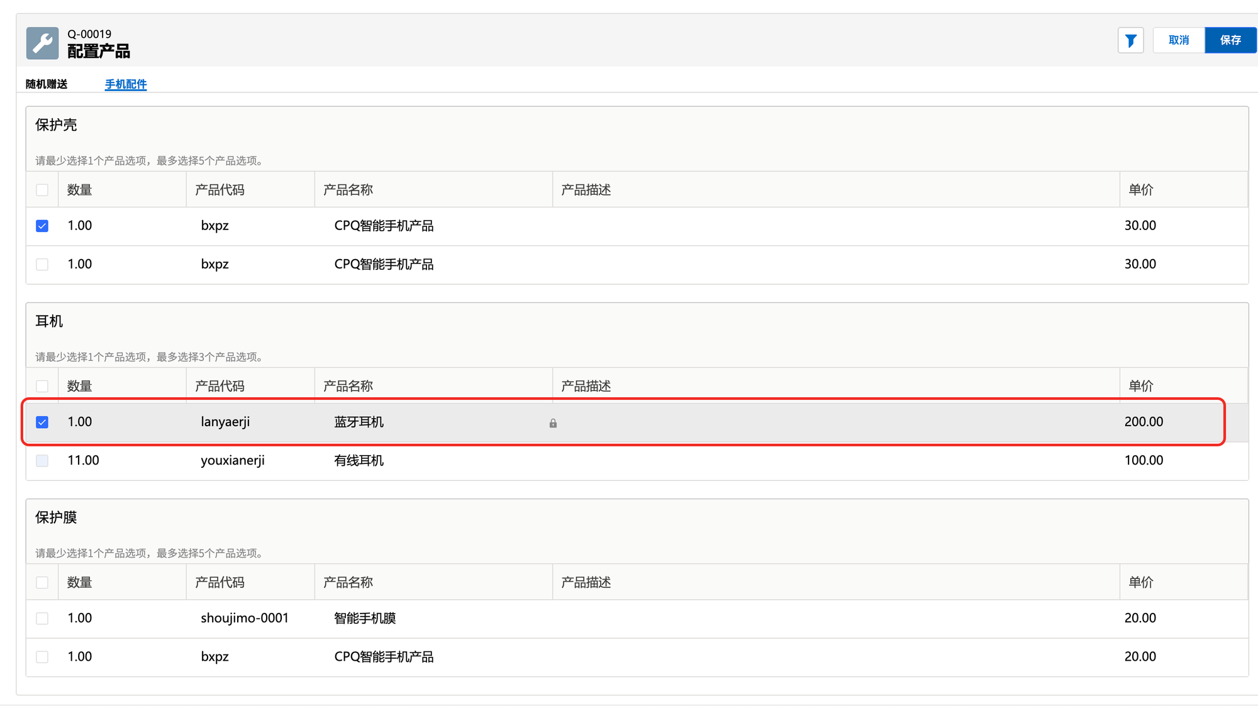
Task: Click quantity 11.00 in 有线耳机 row
Action: 83,460
